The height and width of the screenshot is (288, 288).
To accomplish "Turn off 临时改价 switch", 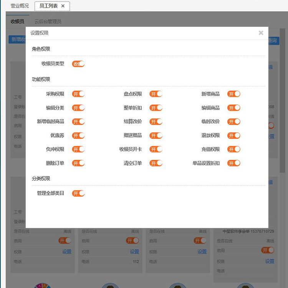I will [233, 122].
